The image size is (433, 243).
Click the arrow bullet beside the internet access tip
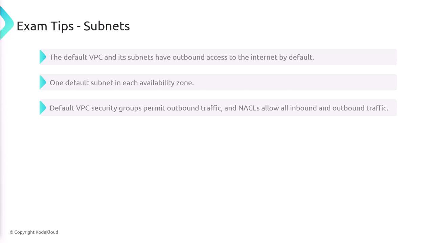click(x=43, y=57)
